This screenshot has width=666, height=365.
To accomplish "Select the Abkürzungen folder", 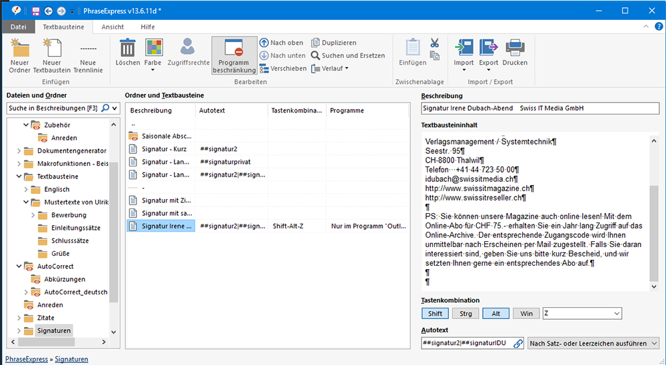I will pos(65,279).
